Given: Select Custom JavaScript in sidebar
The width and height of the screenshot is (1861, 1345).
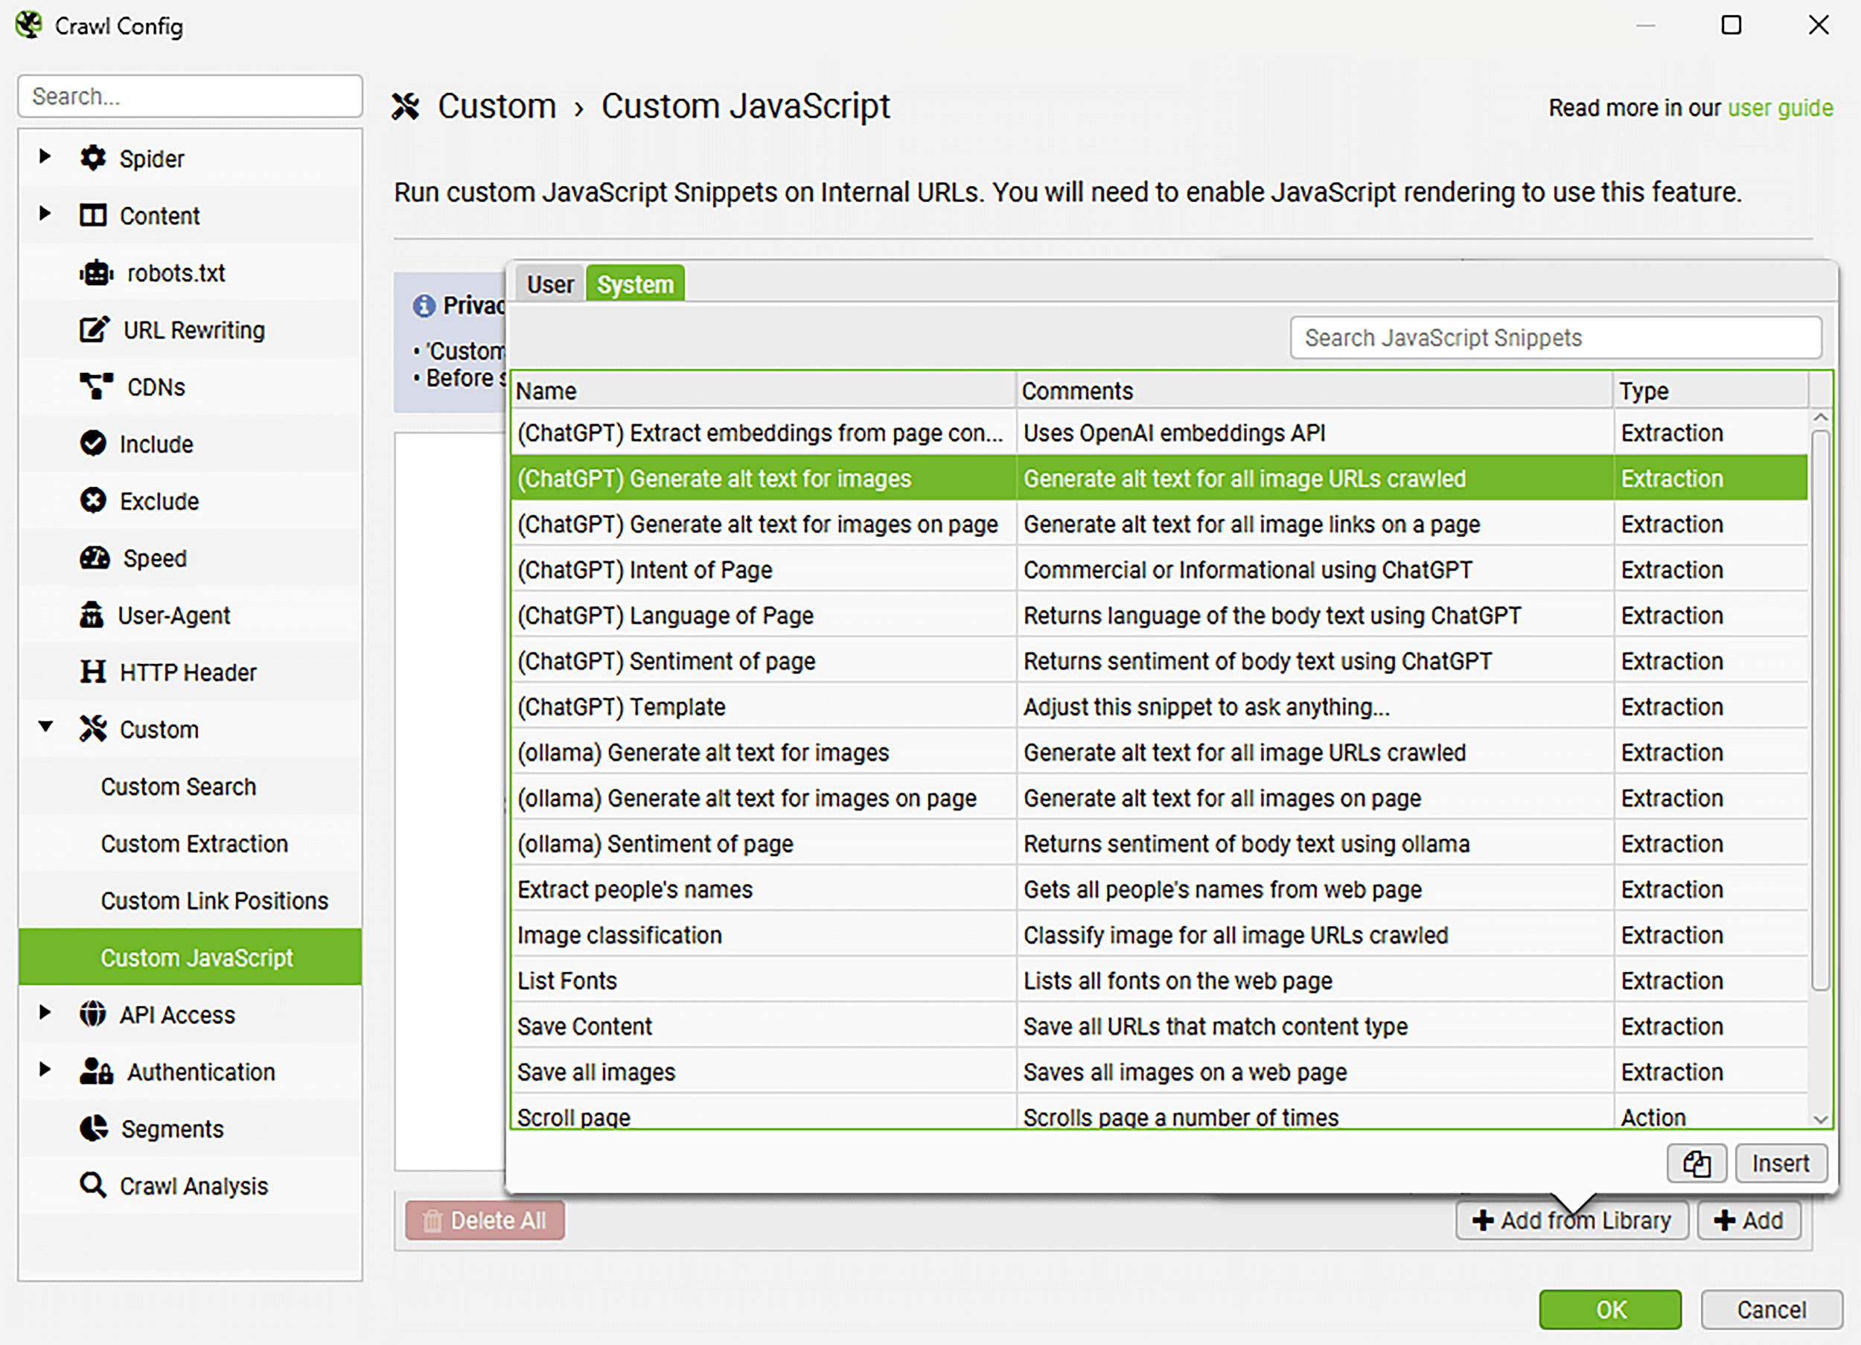Looking at the screenshot, I should point(191,957).
